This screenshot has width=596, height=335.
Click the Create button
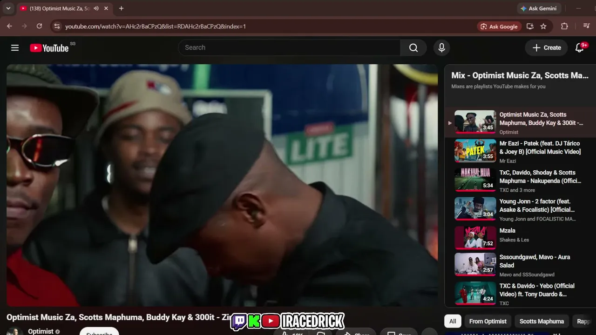[x=547, y=47]
